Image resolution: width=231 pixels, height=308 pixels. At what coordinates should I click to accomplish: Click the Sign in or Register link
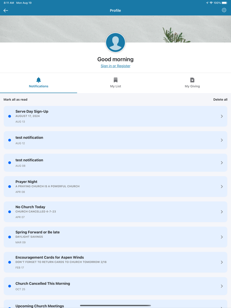(x=115, y=66)
